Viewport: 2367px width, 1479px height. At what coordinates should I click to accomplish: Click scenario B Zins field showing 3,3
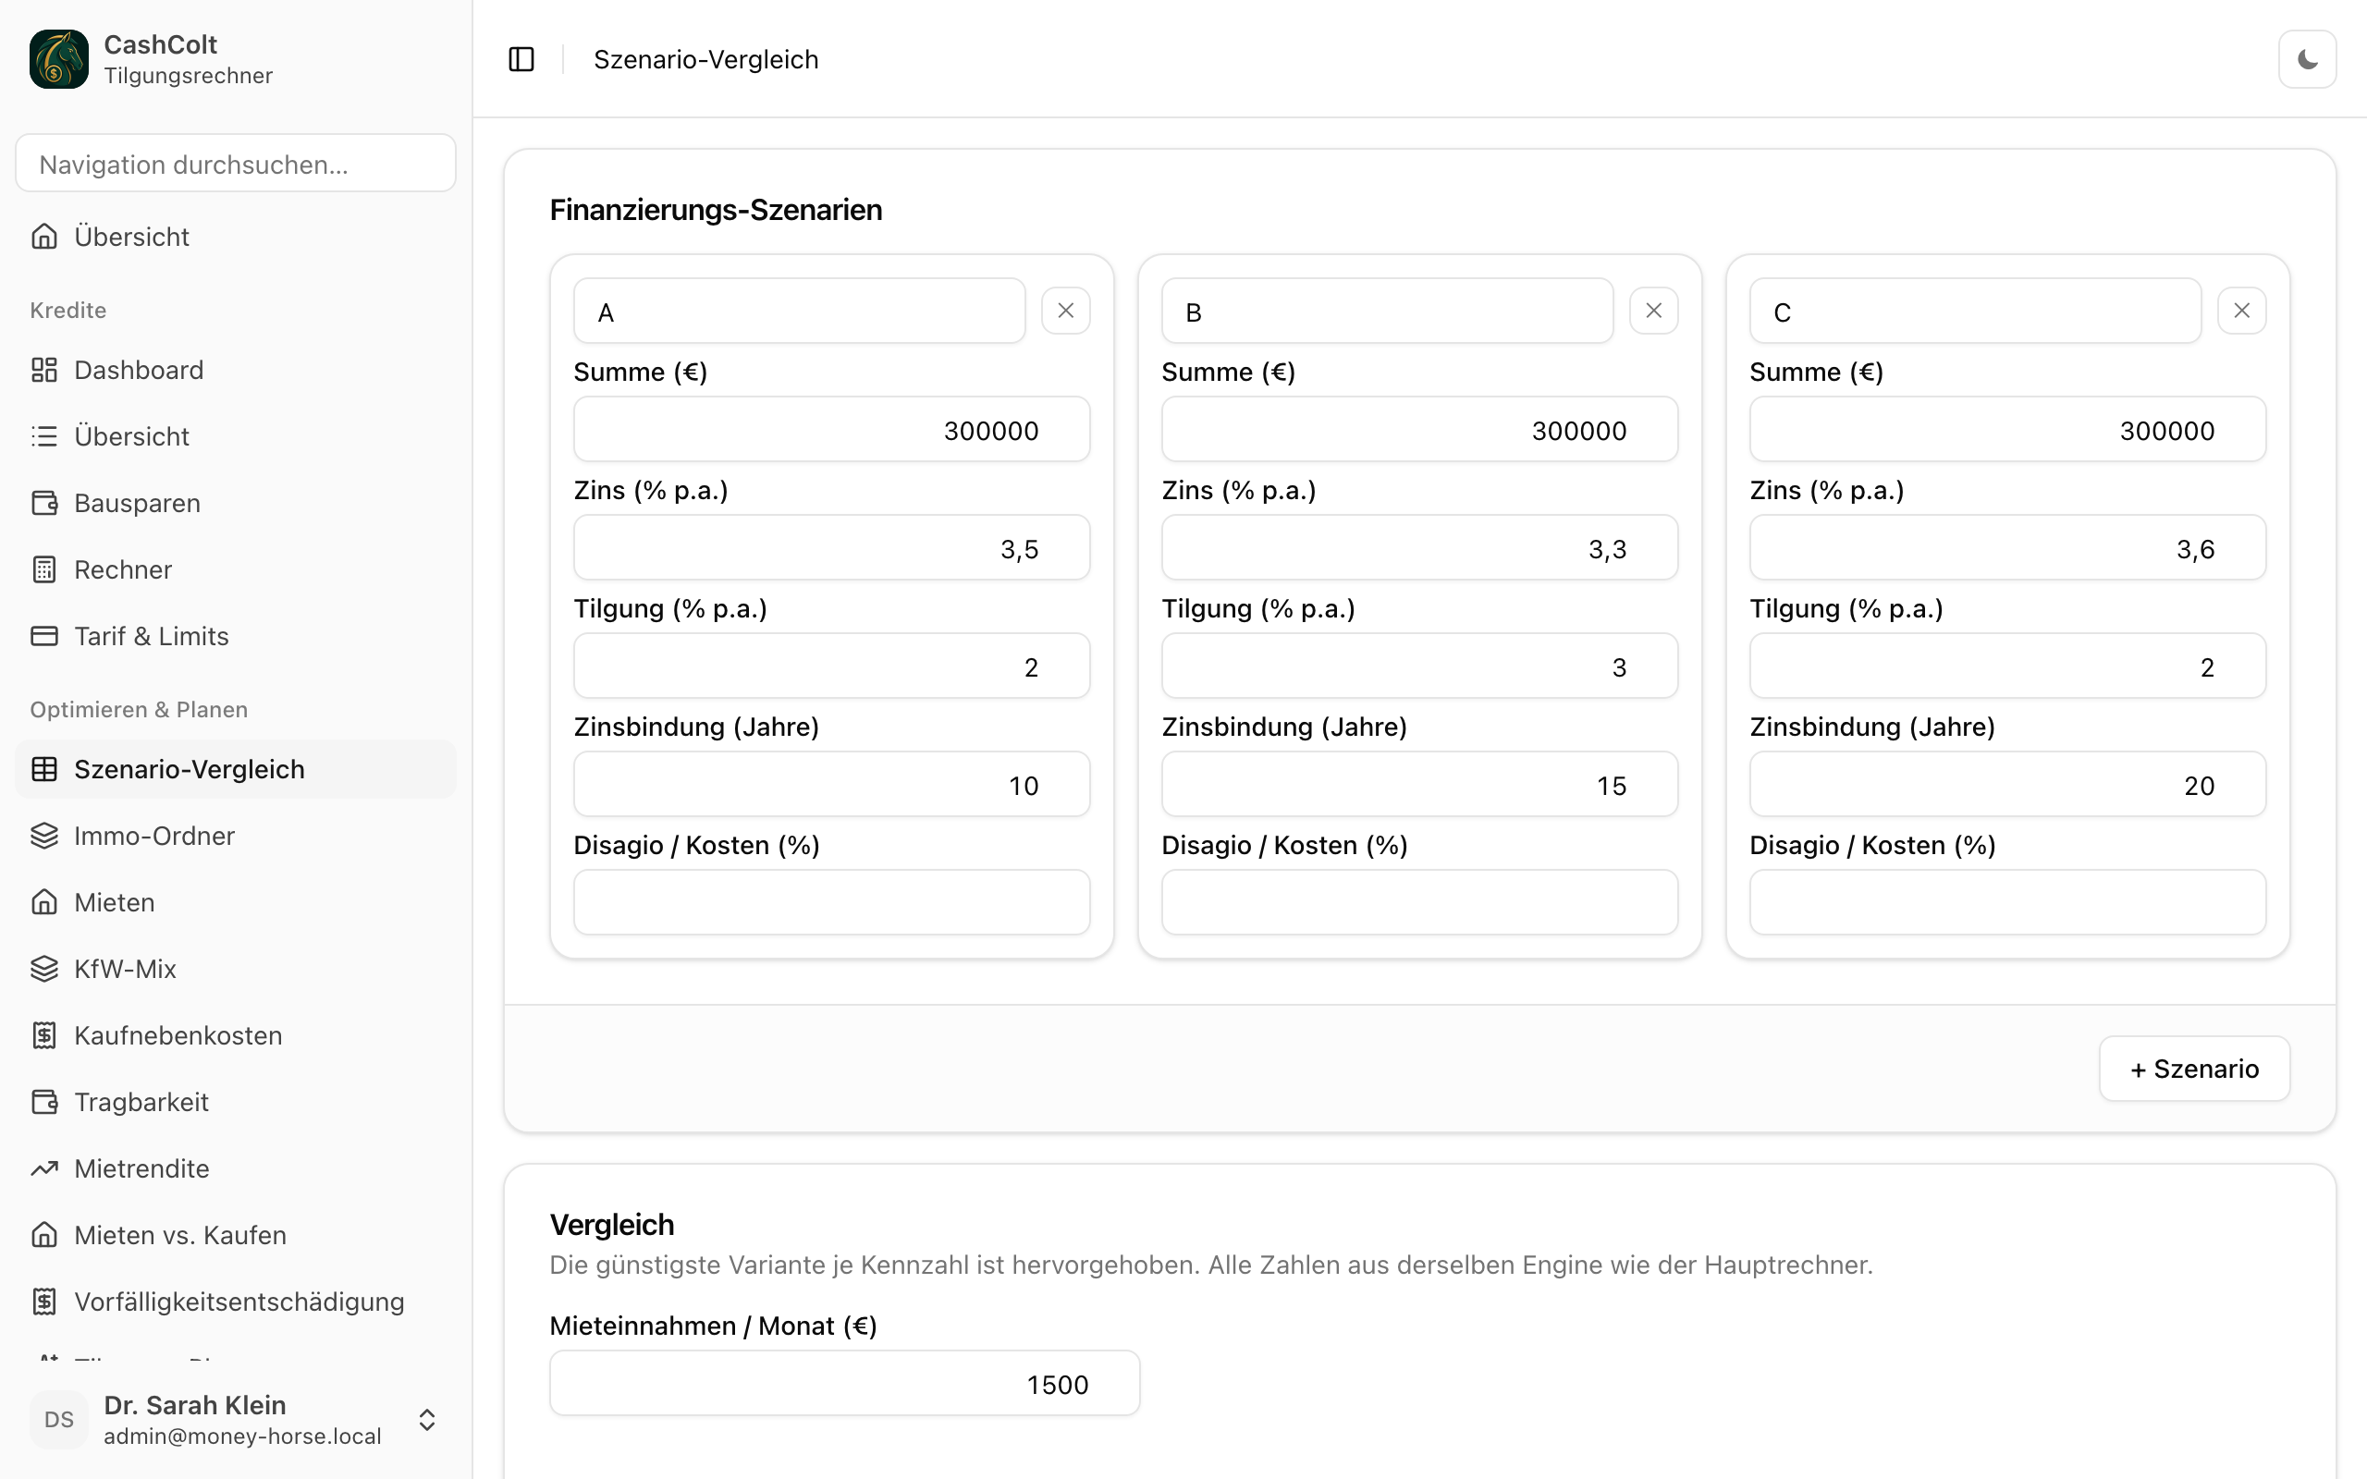(1419, 548)
